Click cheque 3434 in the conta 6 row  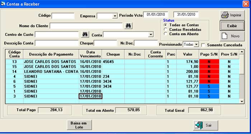click(x=107, y=81)
